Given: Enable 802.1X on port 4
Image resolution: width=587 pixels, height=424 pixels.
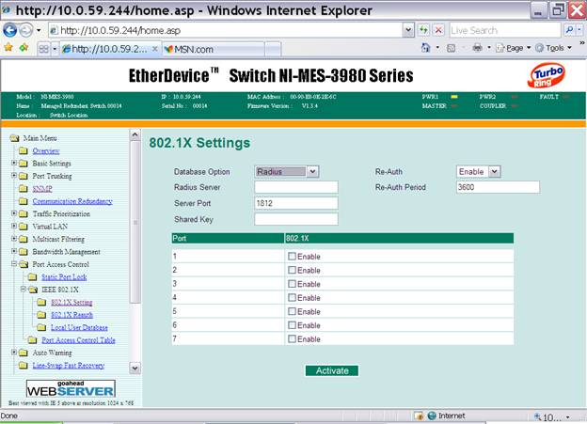Looking at the screenshot, I should pyautogui.click(x=292, y=297).
